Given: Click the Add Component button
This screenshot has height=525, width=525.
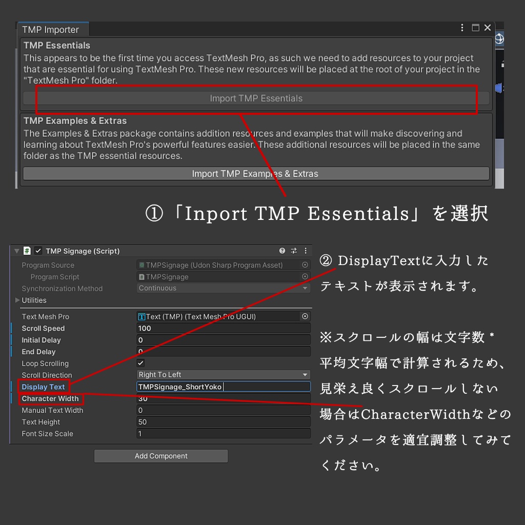Looking at the screenshot, I should point(160,456).
